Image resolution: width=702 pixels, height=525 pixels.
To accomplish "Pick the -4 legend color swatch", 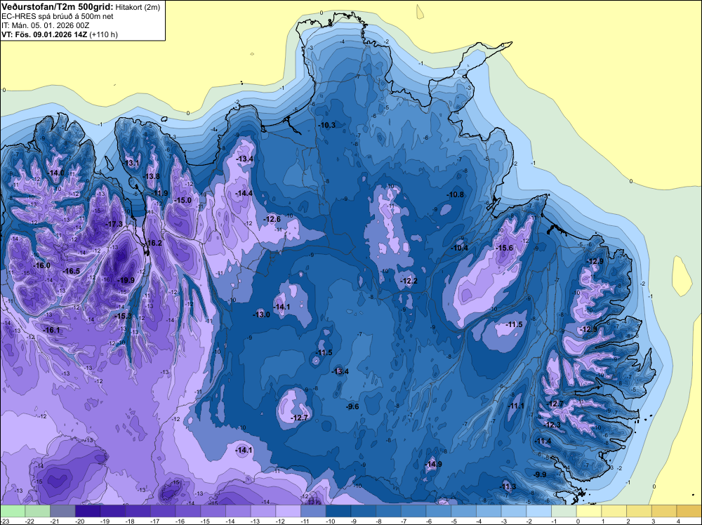I will [x=489, y=511].
